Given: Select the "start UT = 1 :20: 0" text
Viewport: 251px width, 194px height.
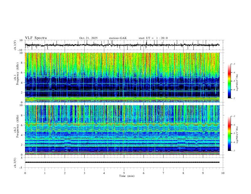Looking at the screenshot, I should [153, 38].
